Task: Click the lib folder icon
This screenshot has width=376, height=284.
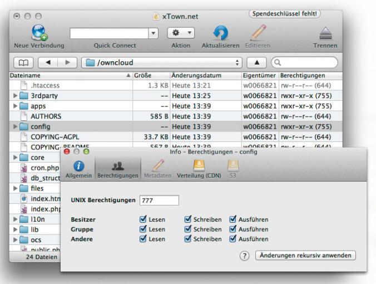Action: tap(24, 229)
